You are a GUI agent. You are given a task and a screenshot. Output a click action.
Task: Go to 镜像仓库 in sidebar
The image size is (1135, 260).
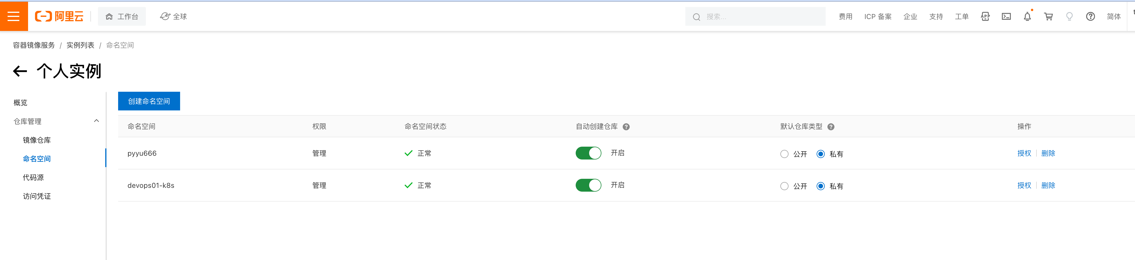tap(37, 140)
